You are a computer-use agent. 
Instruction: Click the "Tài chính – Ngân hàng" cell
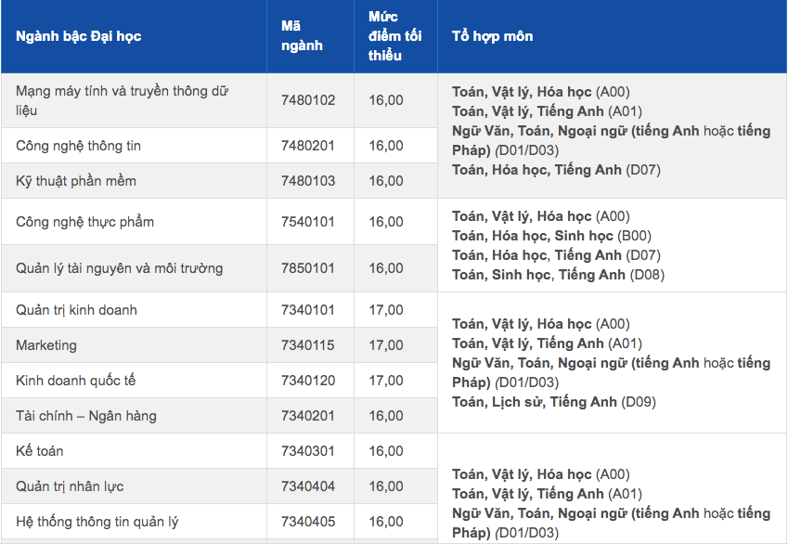(x=86, y=416)
